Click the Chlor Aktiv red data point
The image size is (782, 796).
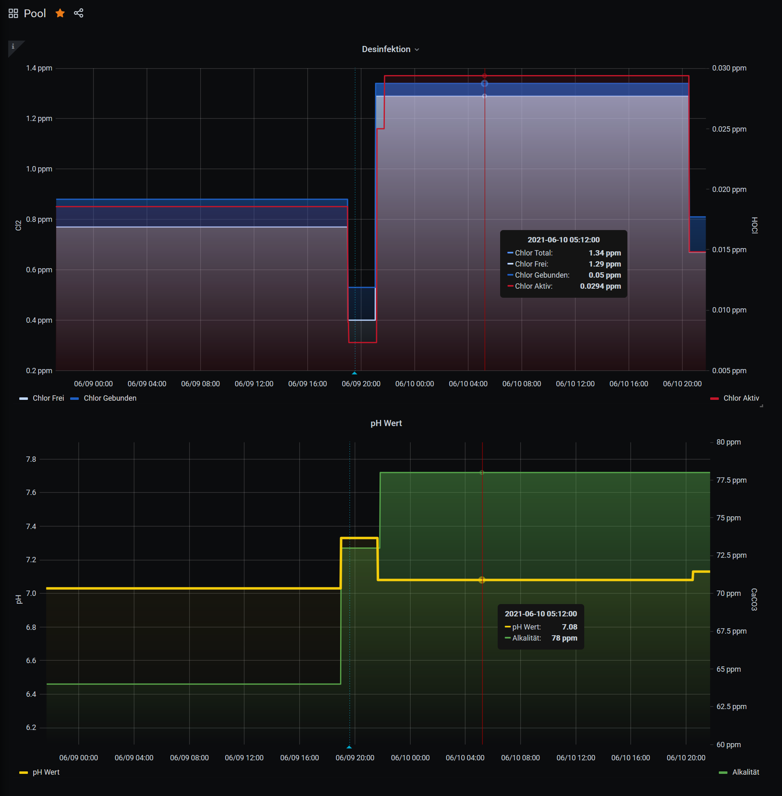point(485,76)
